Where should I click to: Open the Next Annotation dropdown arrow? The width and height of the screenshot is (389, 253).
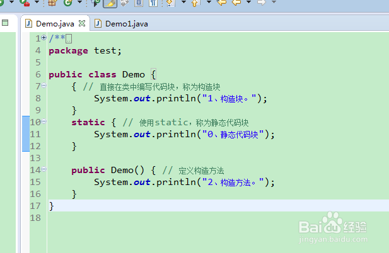click(x=183, y=2)
